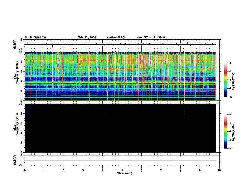Click the "-9" label on ch.2 color bar
Viewport: 247px width, 191px height.
230,140
